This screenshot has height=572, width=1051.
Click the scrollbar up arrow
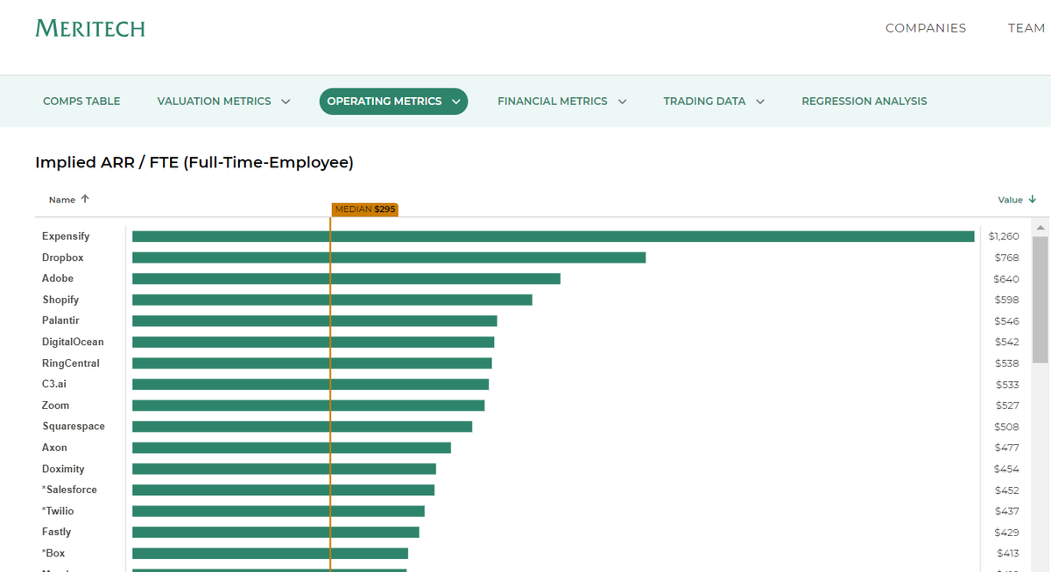coord(1040,227)
